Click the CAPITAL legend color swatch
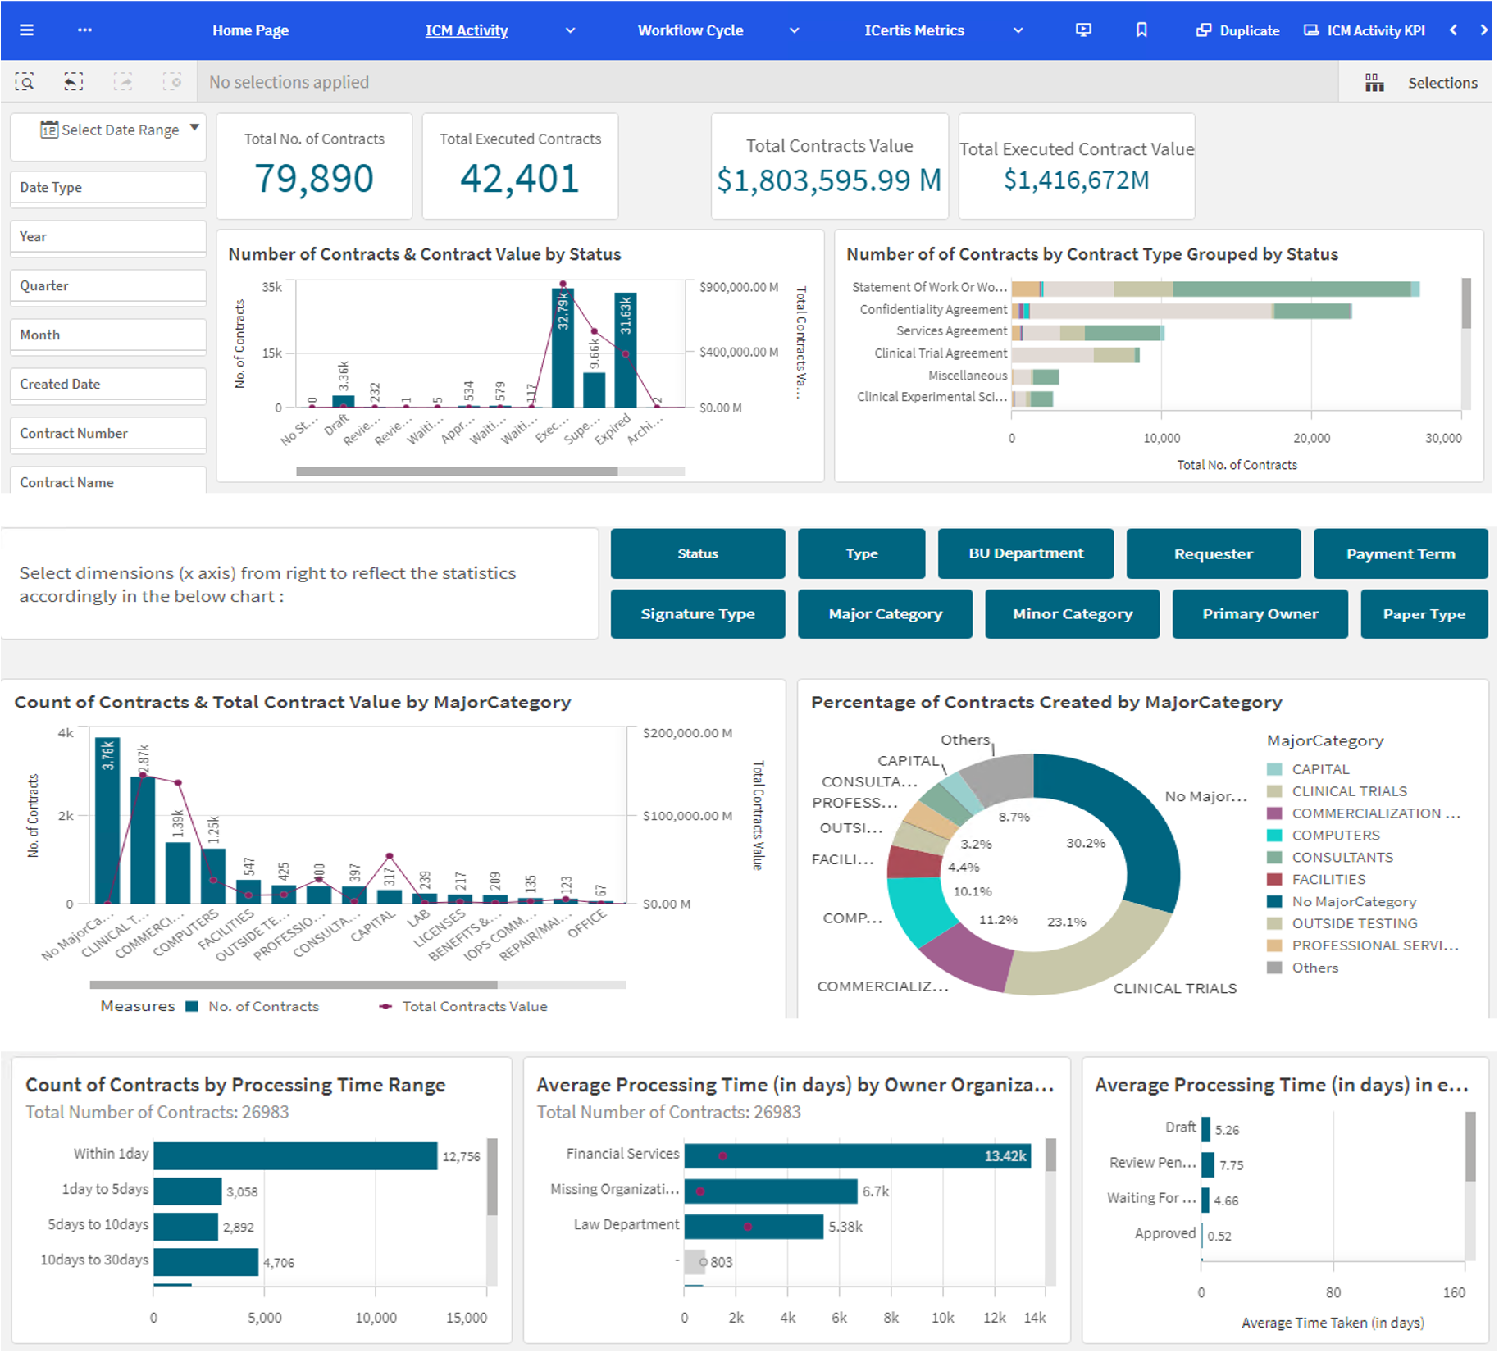Viewport: 1499px width, 1353px height. coord(1274,769)
